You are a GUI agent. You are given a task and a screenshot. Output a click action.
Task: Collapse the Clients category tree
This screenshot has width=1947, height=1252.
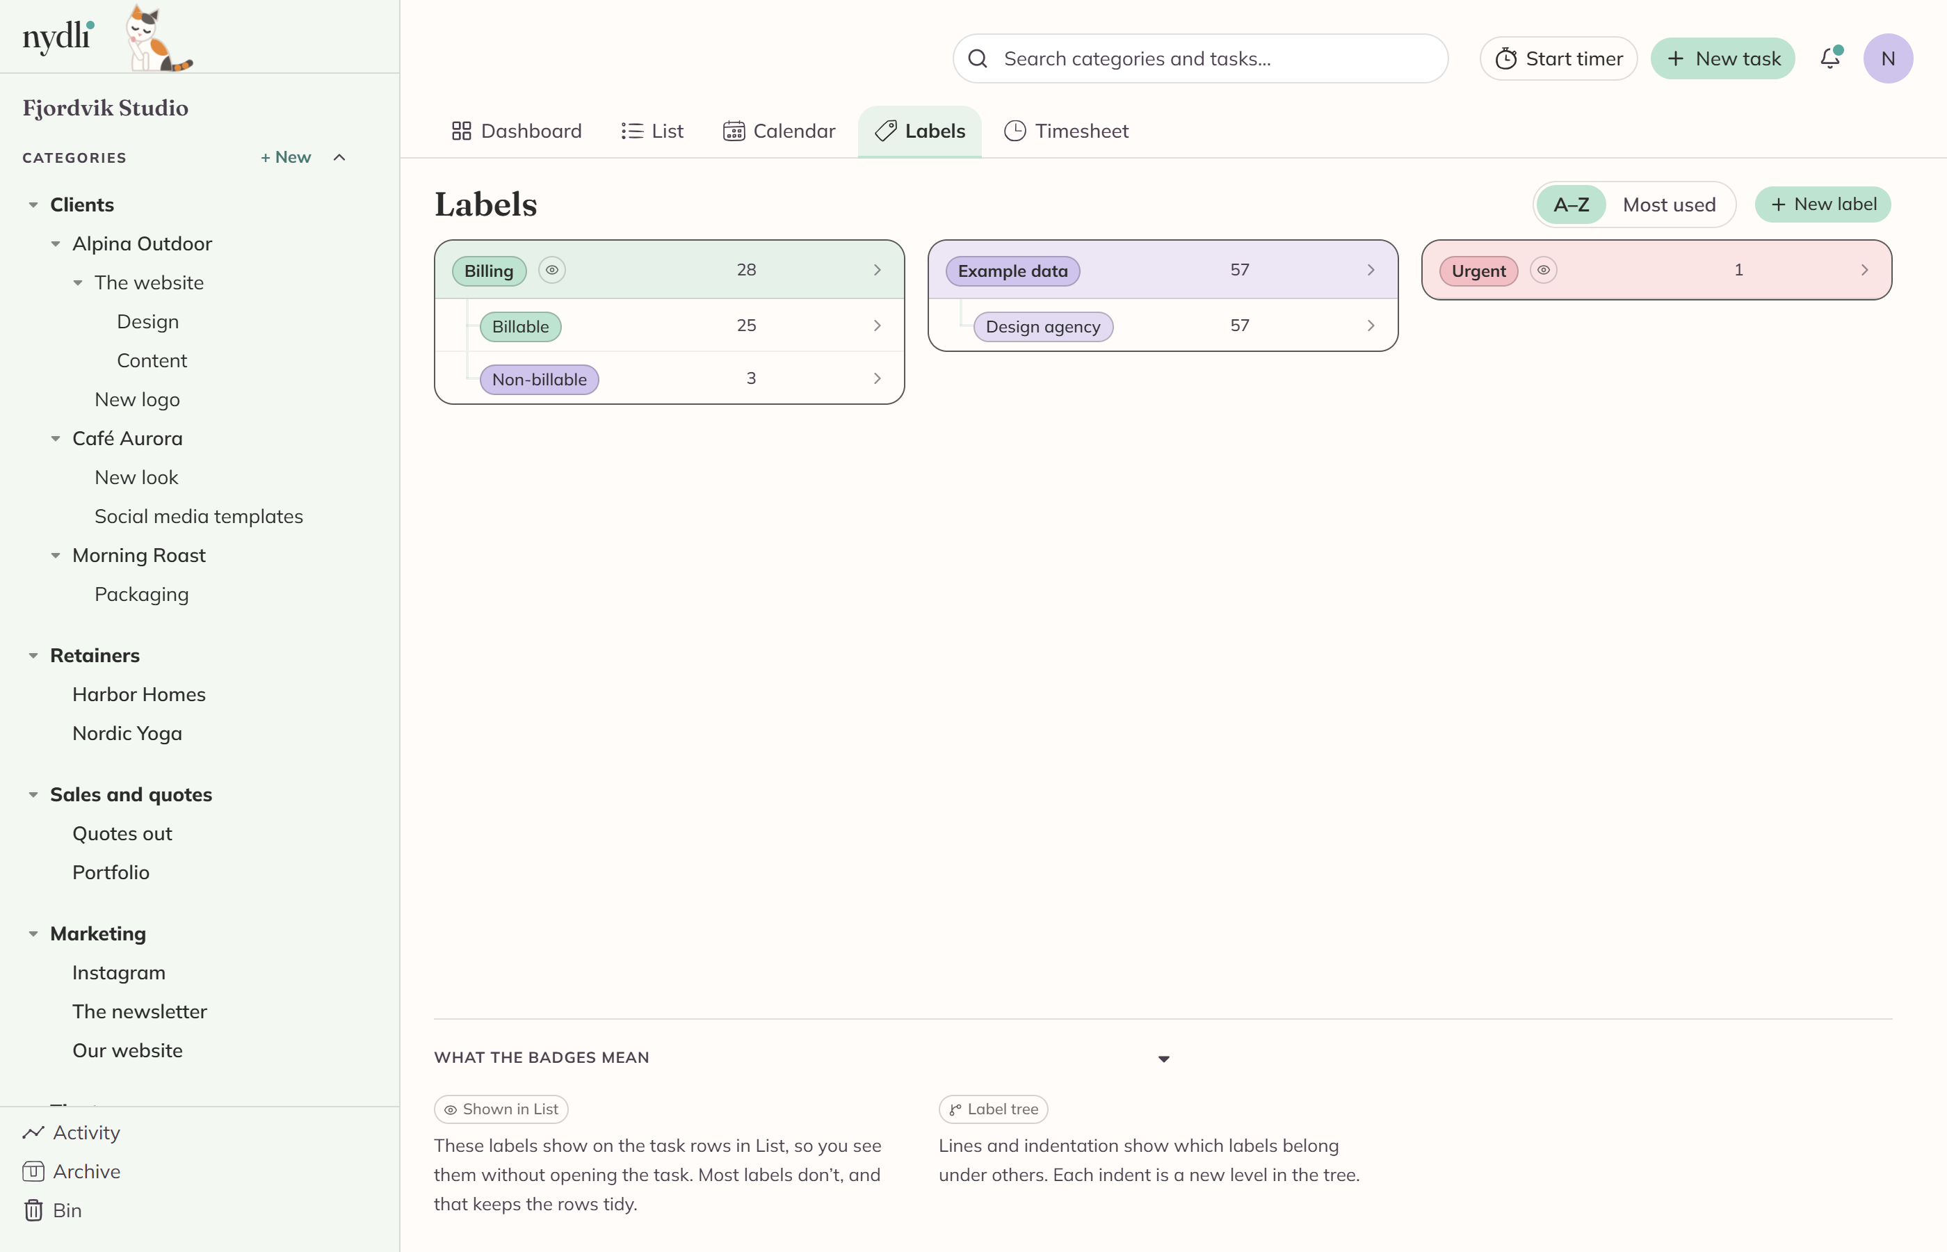point(33,205)
